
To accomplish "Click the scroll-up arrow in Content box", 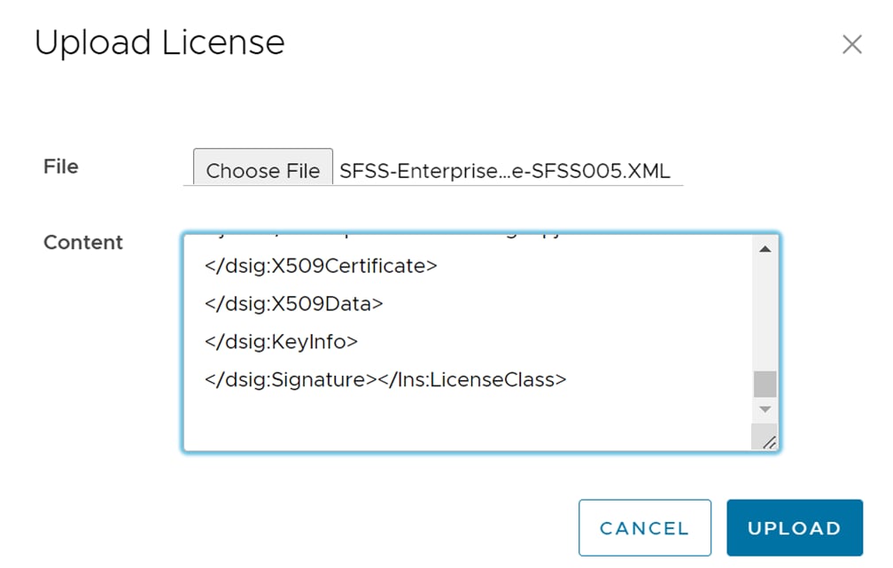I will pos(765,249).
